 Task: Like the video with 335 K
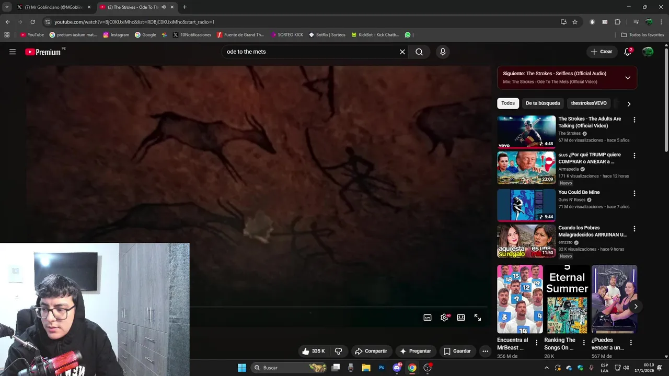tap(313, 351)
